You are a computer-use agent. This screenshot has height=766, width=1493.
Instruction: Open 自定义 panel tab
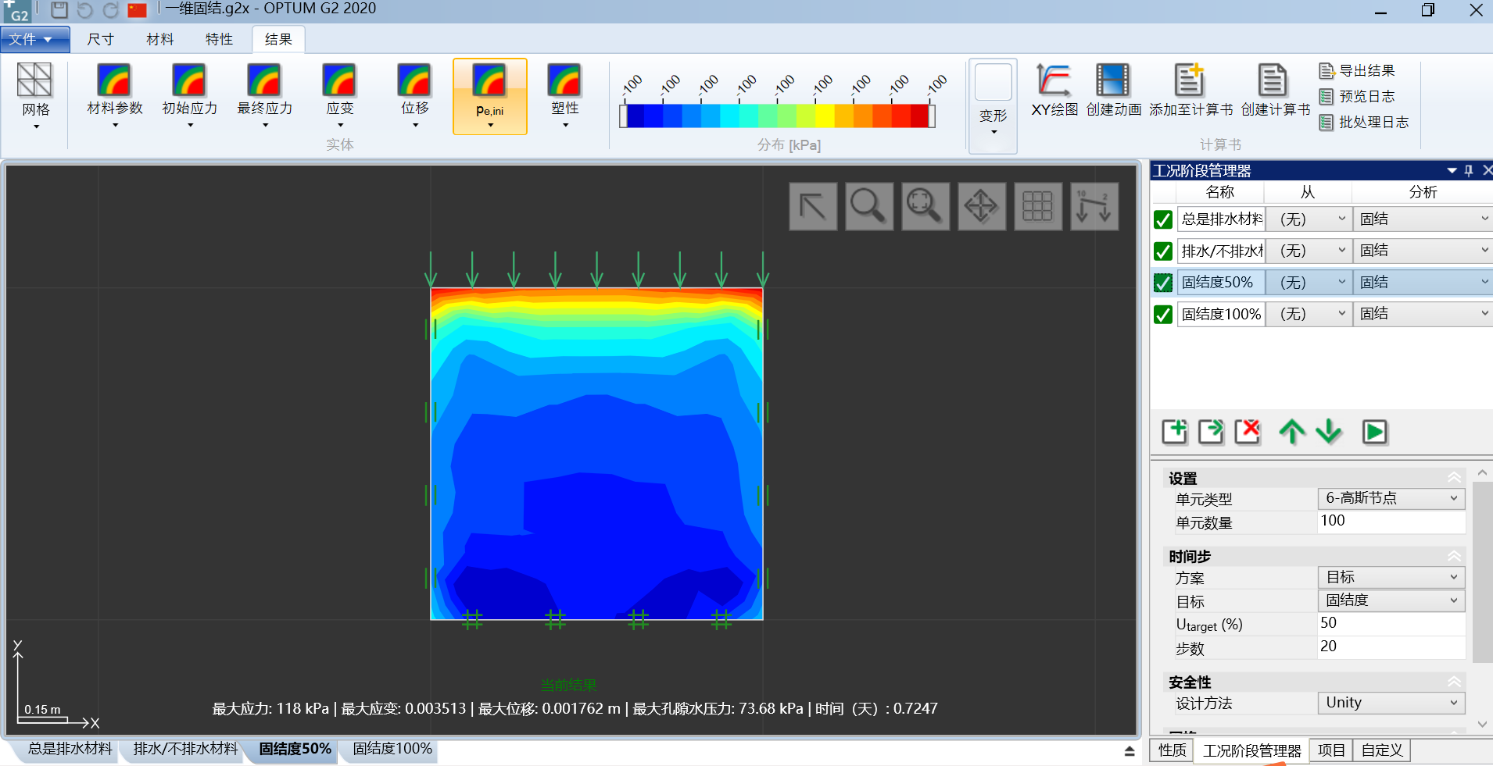[1382, 750]
